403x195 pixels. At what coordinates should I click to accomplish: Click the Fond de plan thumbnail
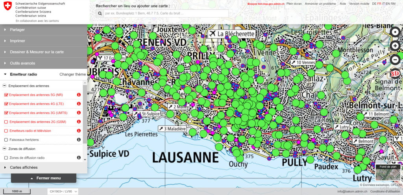388,173
